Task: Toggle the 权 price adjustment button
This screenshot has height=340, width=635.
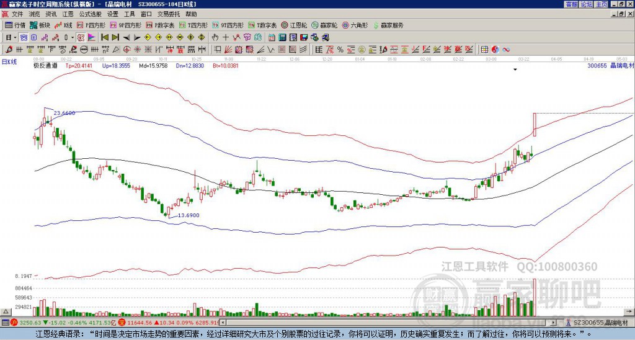Action: click(81, 38)
